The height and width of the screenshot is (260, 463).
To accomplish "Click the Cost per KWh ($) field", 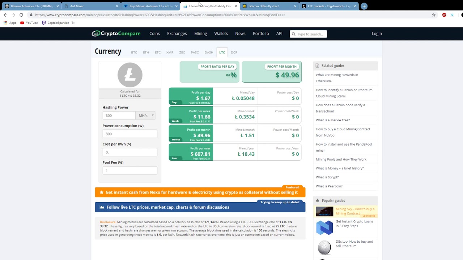I will click(130, 152).
